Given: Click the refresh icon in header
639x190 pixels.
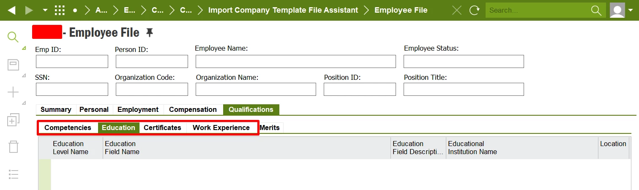Looking at the screenshot, I should click(x=475, y=10).
